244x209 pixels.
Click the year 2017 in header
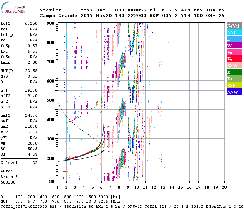[87, 16]
